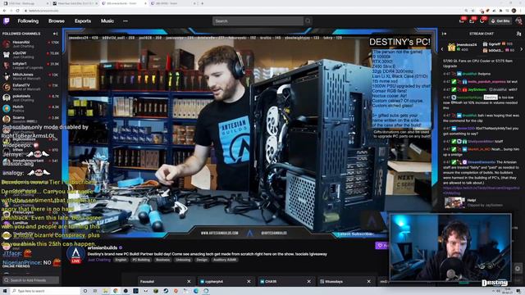Click the Get Bits button
This screenshot has height=295, width=525.
500,21
